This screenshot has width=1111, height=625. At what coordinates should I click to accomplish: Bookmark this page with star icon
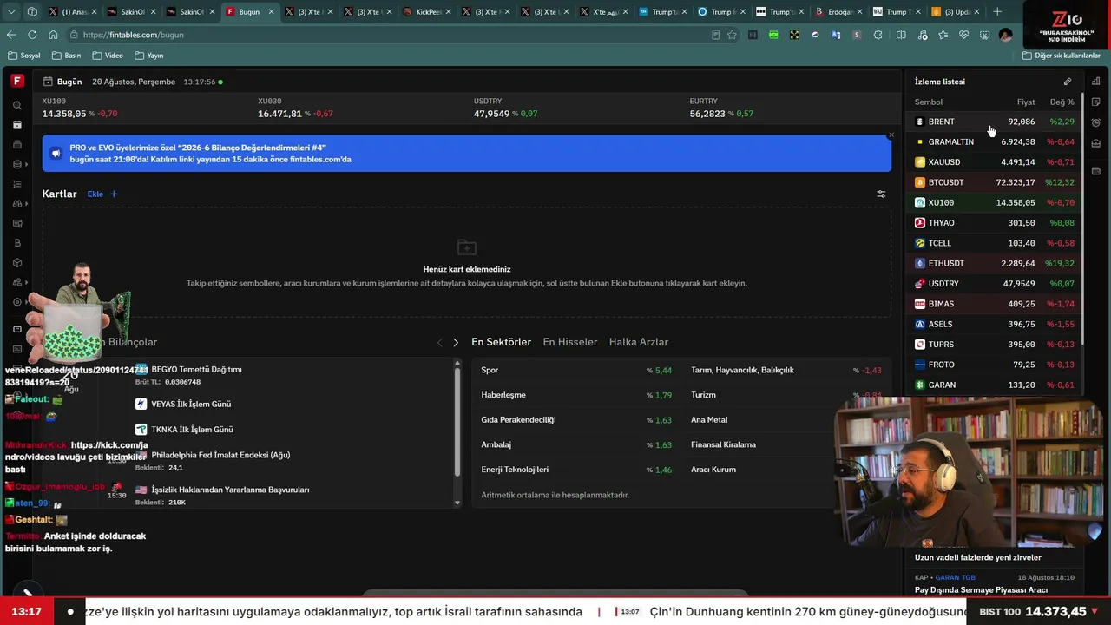coord(732,35)
